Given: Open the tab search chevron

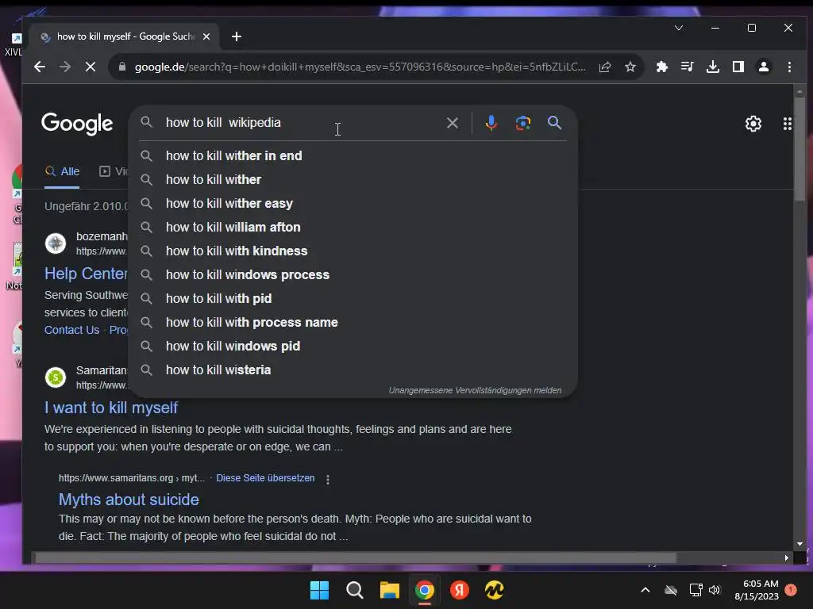Looking at the screenshot, I should pyautogui.click(x=678, y=28).
